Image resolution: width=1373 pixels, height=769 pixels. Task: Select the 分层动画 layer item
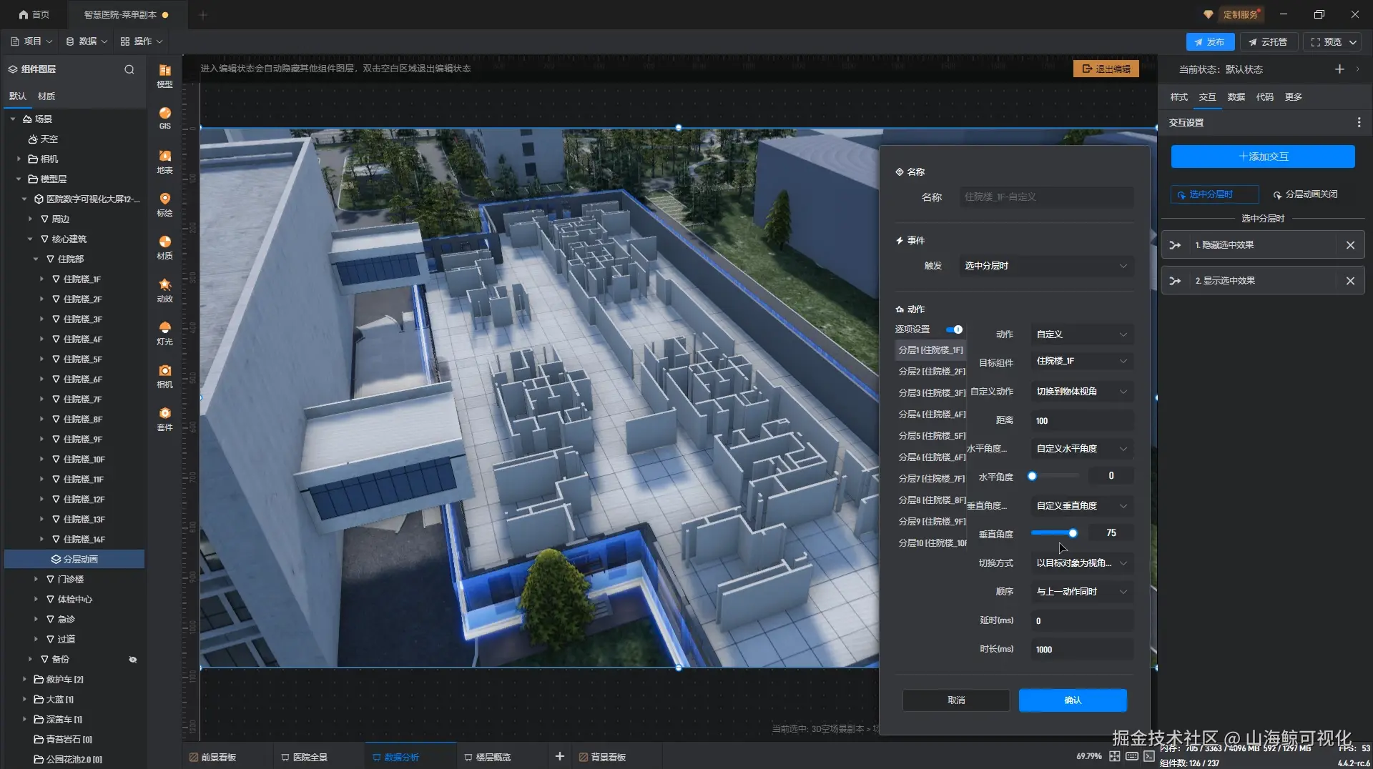click(74, 559)
